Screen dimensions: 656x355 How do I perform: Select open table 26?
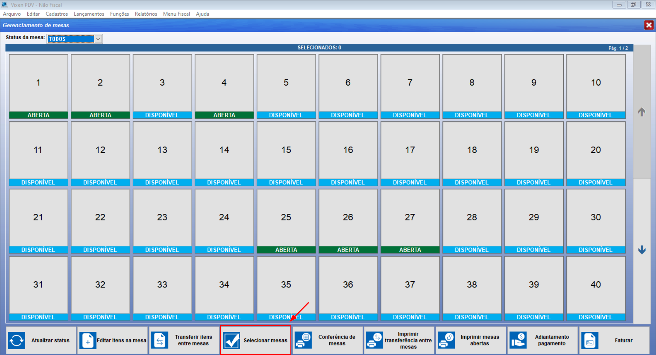pos(348,221)
